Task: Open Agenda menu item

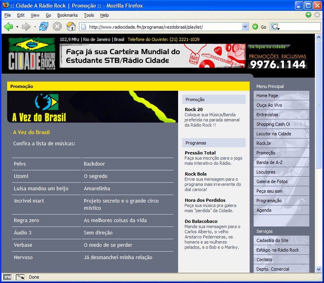Action: tap(281, 210)
